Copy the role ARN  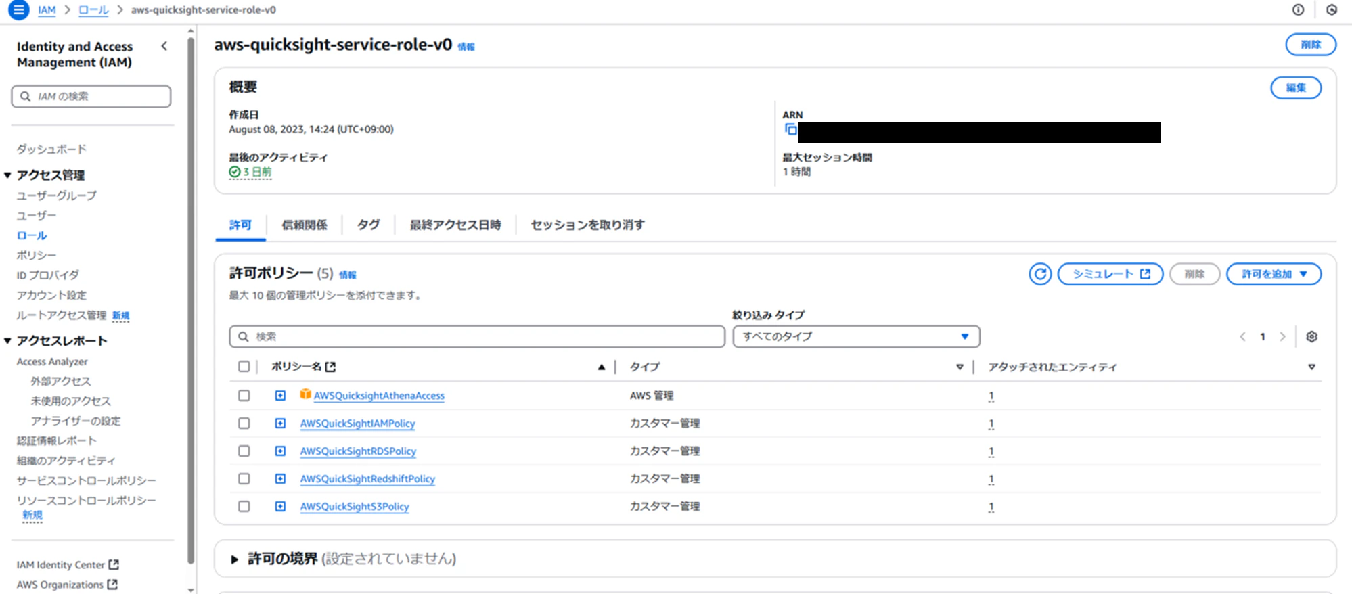click(790, 129)
